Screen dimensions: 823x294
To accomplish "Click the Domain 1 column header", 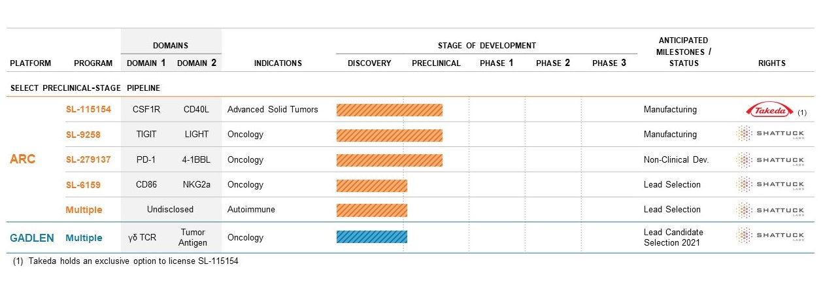I will 146,63.
